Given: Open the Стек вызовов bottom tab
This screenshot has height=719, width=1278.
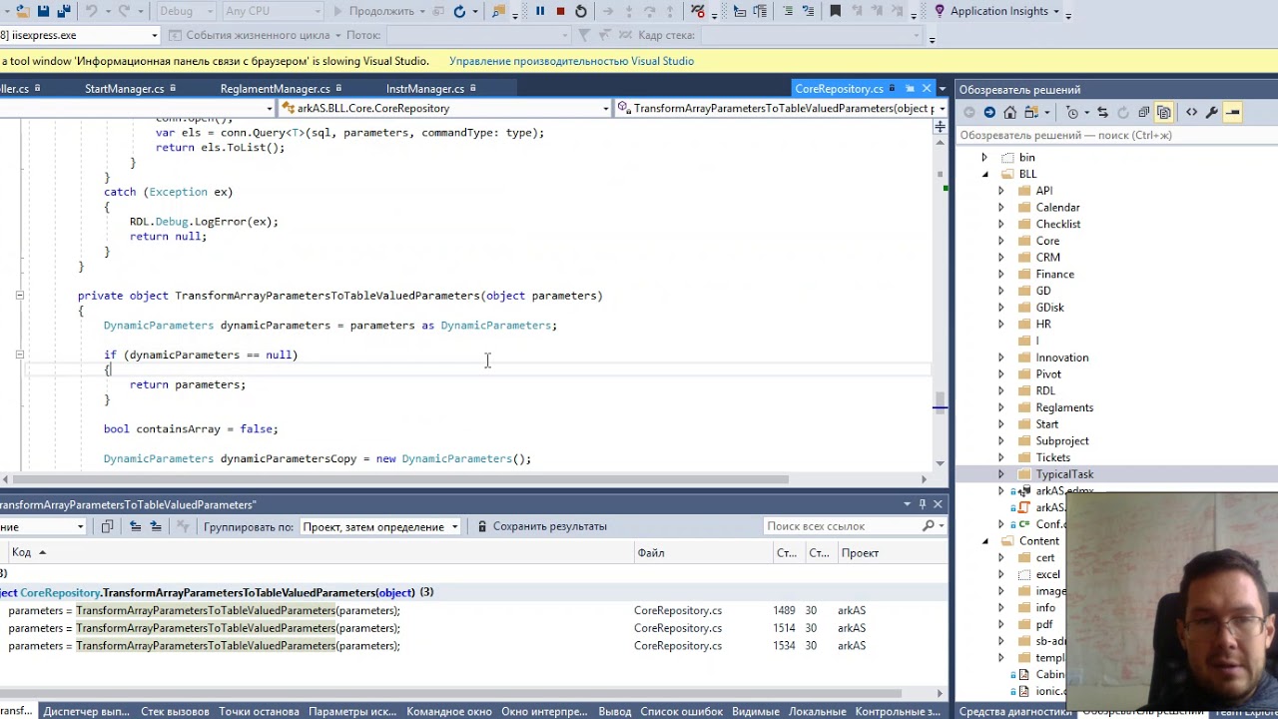Looking at the screenshot, I should click(x=175, y=711).
